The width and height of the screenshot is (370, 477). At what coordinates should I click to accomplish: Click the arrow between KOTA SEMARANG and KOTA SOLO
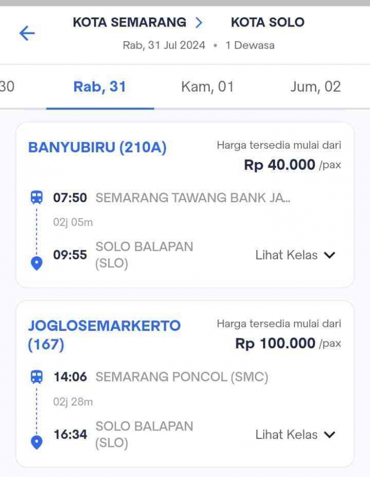click(x=198, y=22)
